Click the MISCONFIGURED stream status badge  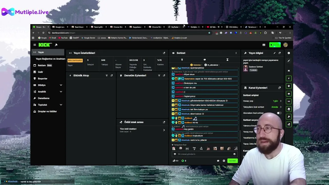75,61
